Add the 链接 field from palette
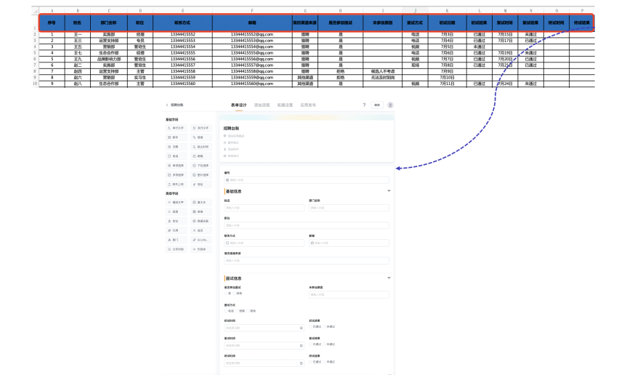 click(x=201, y=137)
